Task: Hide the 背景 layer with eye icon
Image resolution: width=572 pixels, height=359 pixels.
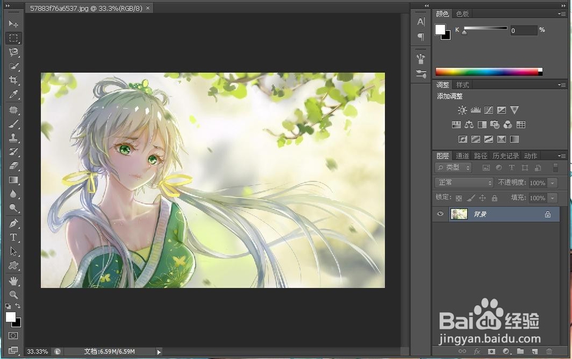Action: point(440,214)
